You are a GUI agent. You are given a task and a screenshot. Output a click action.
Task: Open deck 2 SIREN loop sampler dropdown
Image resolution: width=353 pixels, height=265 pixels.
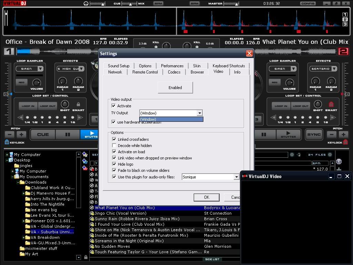(x=294, y=69)
